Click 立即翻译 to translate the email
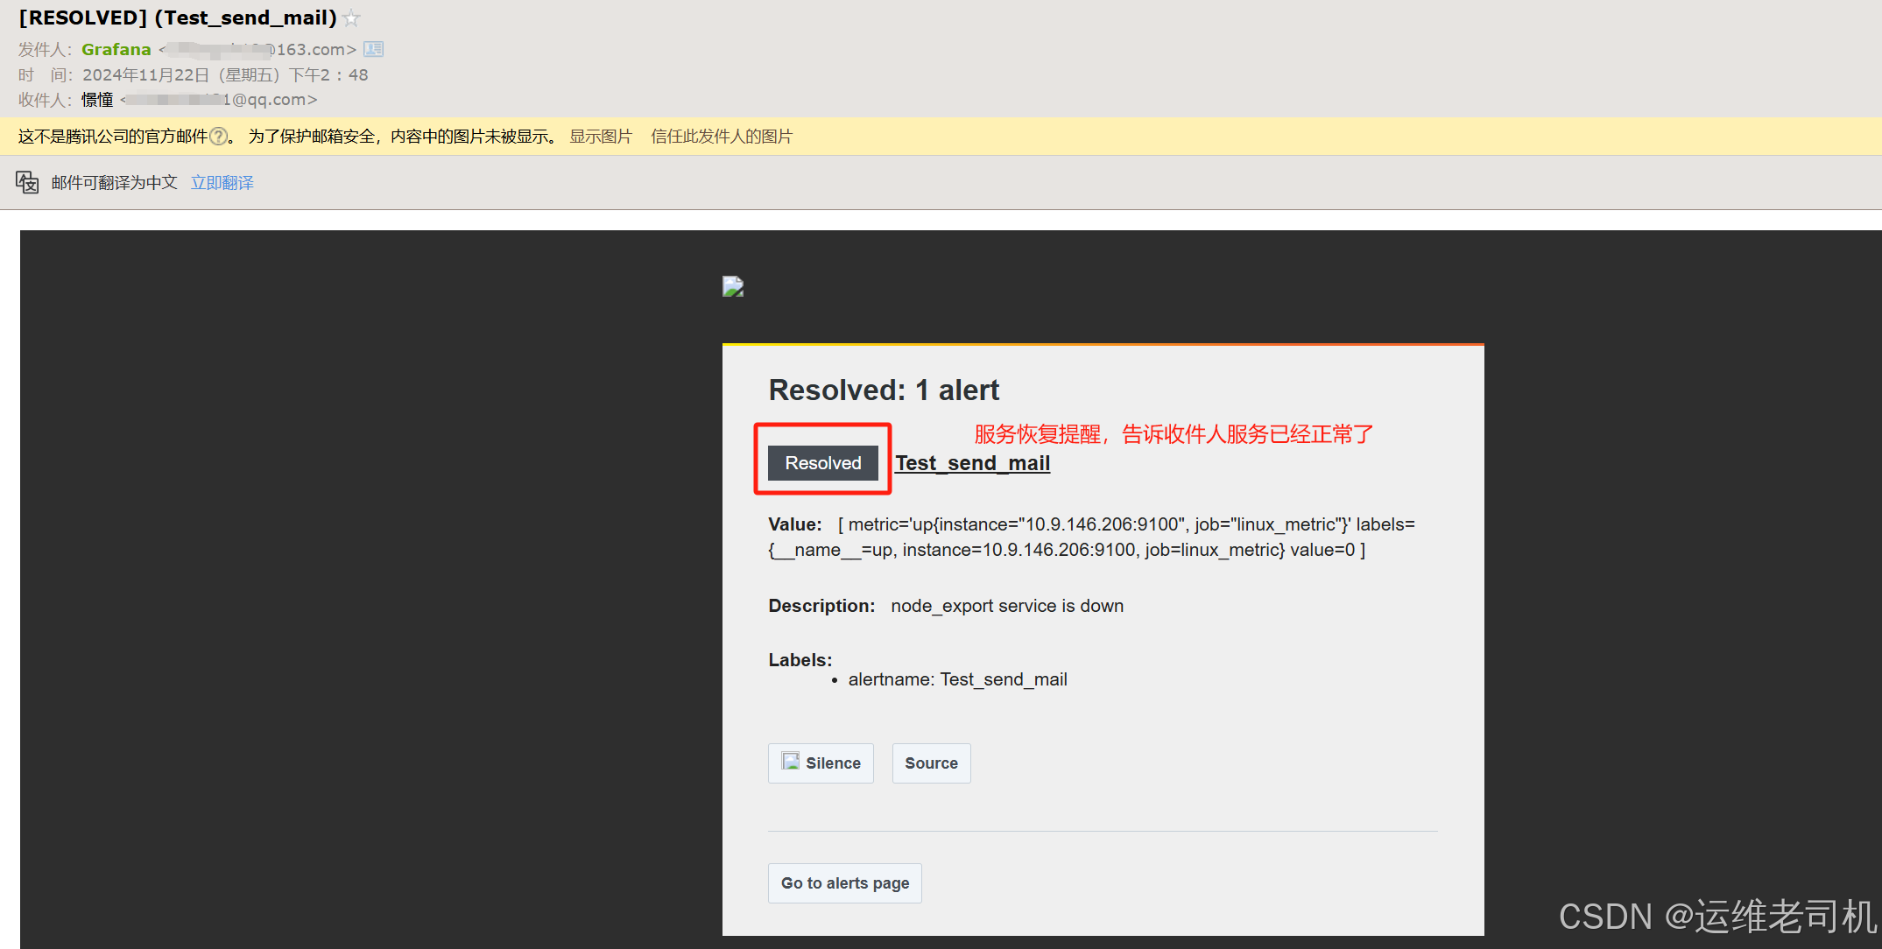1882x949 pixels. coord(222,182)
